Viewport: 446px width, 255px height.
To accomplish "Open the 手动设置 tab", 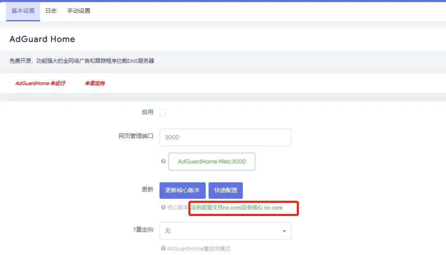I will (x=79, y=11).
